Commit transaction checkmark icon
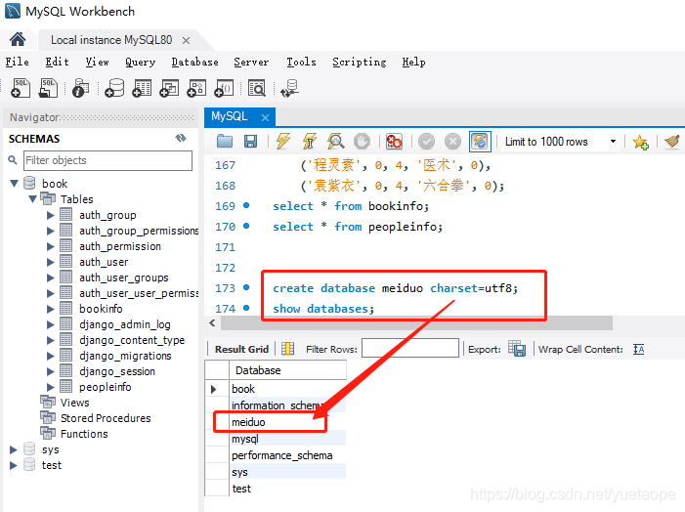 coord(426,141)
